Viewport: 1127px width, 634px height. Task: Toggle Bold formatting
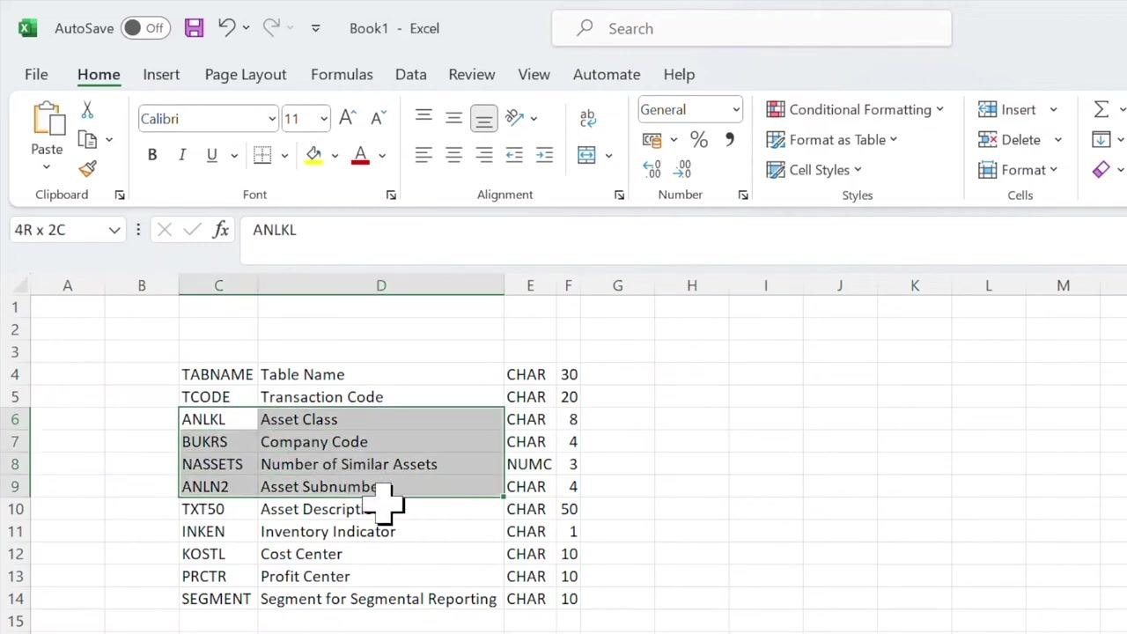152,155
